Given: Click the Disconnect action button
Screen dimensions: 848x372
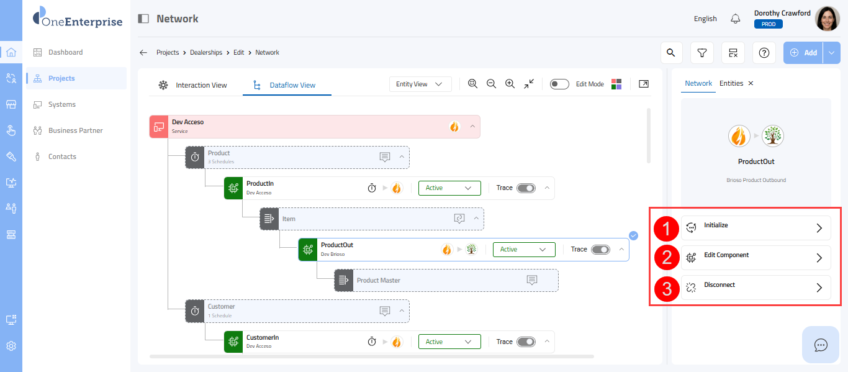Looking at the screenshot, I should coord(756,288).
